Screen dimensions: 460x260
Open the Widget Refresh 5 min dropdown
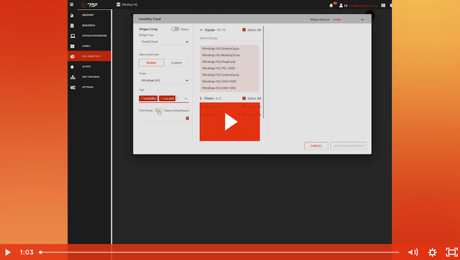pos(348,19)
